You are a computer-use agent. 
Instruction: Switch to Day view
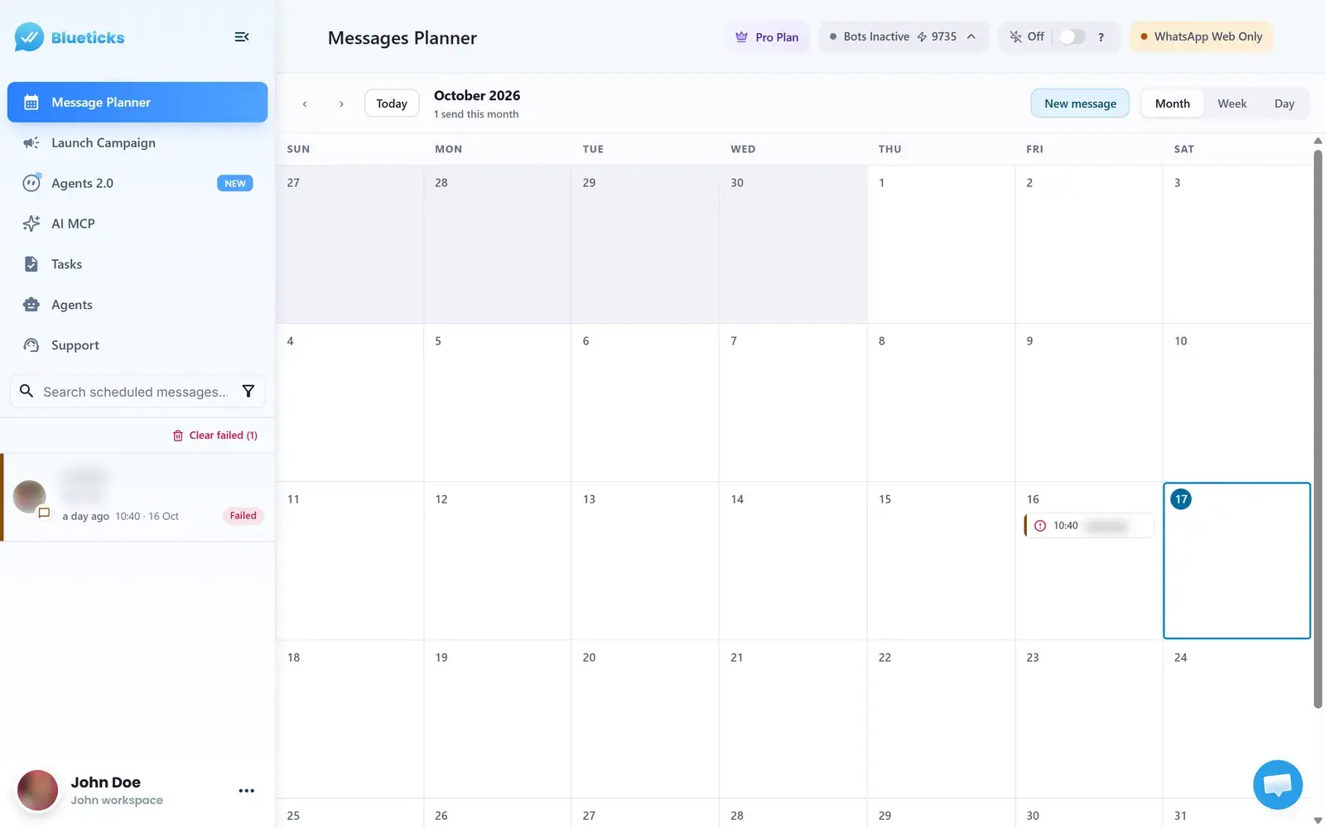[x=1284, y=103]
